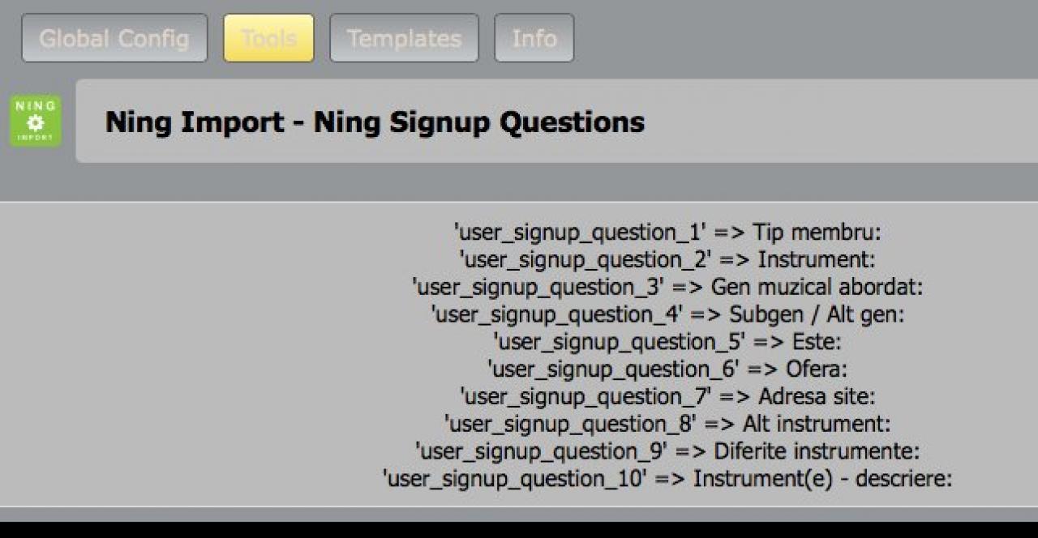1038x538 pixels.
Task: Switch to the highlighted Tools tab
Action: point(268,38)
